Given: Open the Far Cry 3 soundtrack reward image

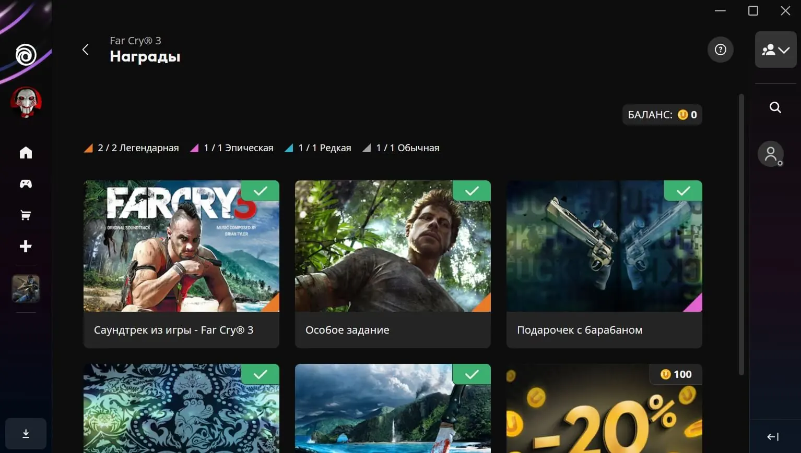Looking at the screenshot, I should tap(181, 246).
